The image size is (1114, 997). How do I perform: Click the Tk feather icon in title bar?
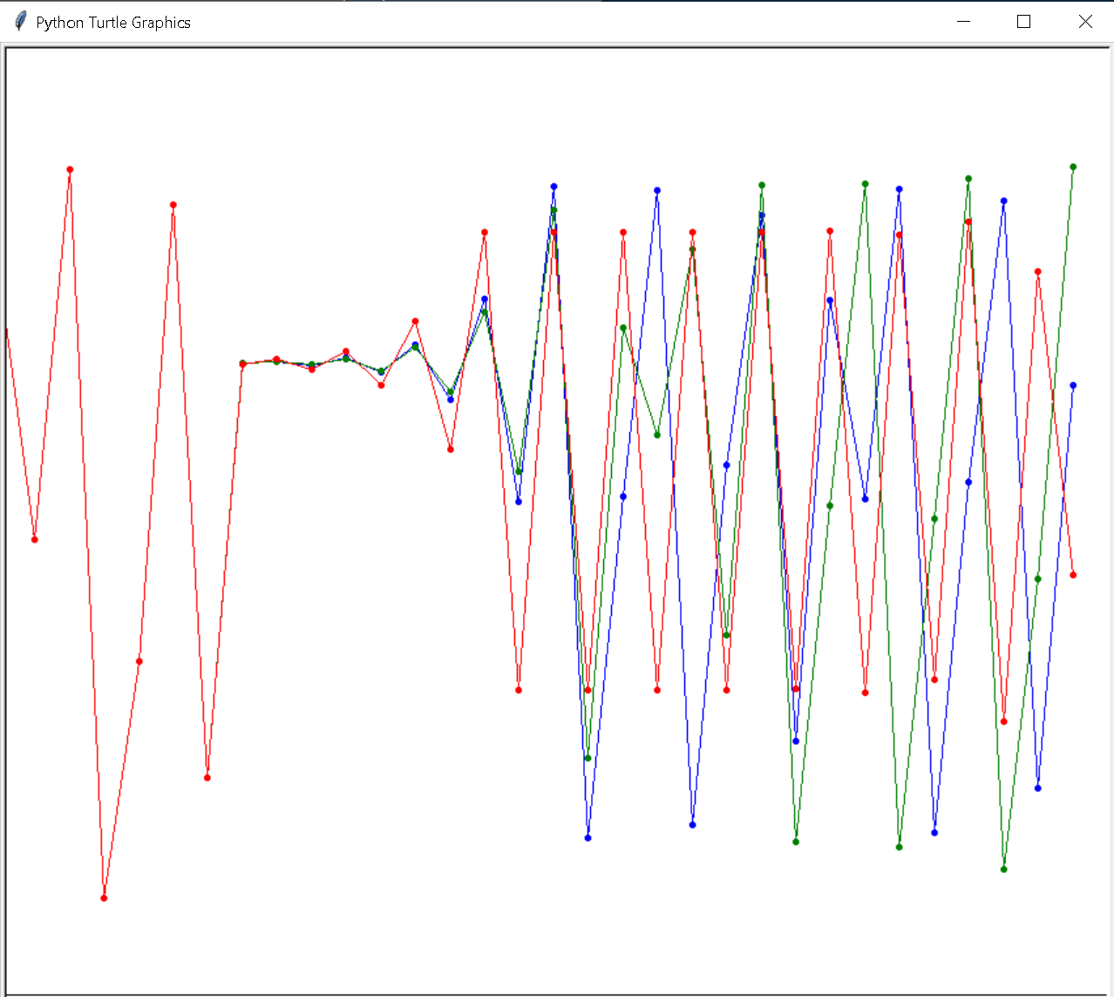click(x=21, y=22)
